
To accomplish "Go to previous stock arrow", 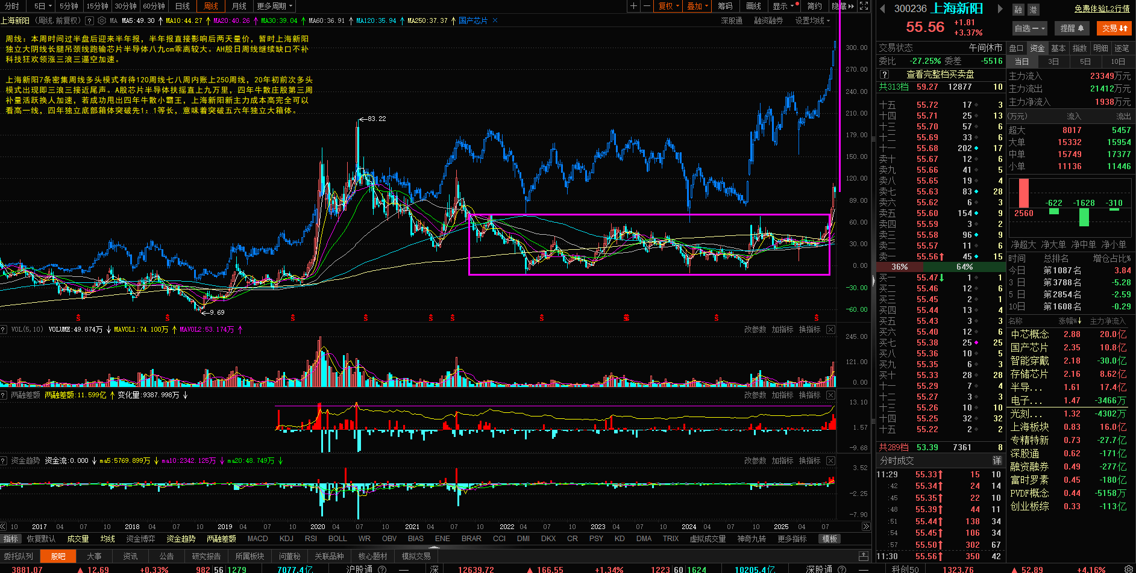I will pyautogui.click(x=883, y=8).
